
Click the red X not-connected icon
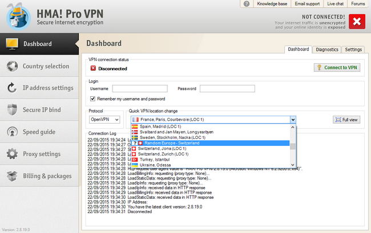[x=357, y=22]
